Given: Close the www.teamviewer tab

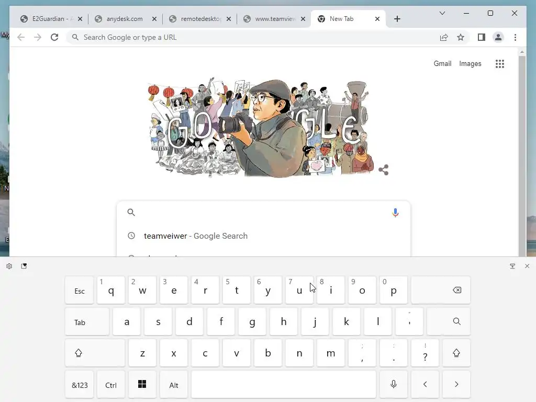Looking at the screenshot, I should tap(303, 19).
